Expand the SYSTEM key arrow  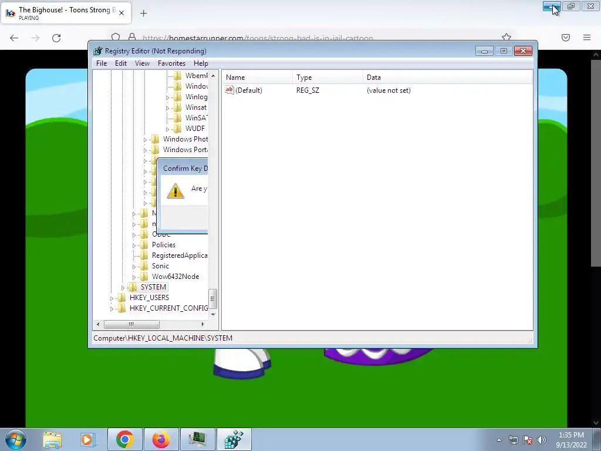(123, 287)
